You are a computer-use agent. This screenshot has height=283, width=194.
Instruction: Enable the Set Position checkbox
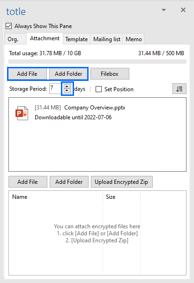click(98, 89)
